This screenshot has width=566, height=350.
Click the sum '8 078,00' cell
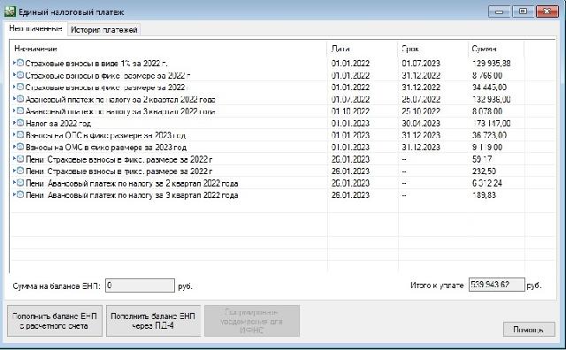coord(487,111)
